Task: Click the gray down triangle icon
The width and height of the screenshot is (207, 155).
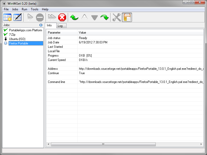Action: [x=94, y=17]
